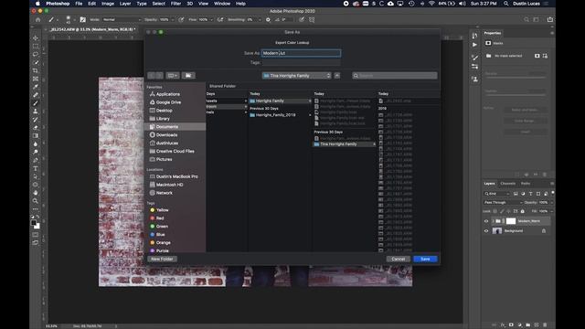The width and height of the screenshot is (585, 329).
Task: Select the Pen tool
Action: coord(36,161)
